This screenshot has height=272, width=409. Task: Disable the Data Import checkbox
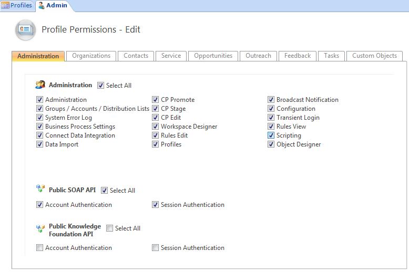[x=40, y=144]
